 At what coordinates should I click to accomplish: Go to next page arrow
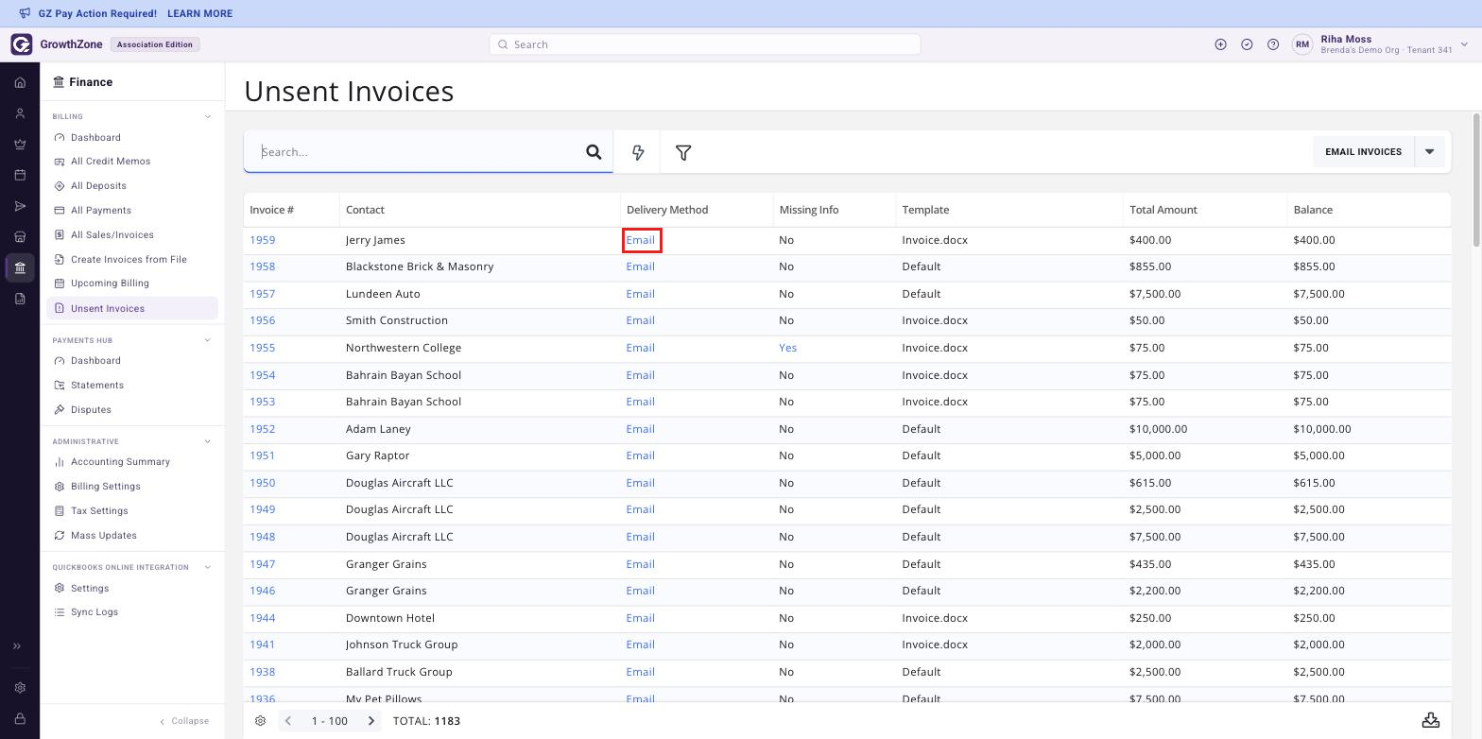point(371,721)
